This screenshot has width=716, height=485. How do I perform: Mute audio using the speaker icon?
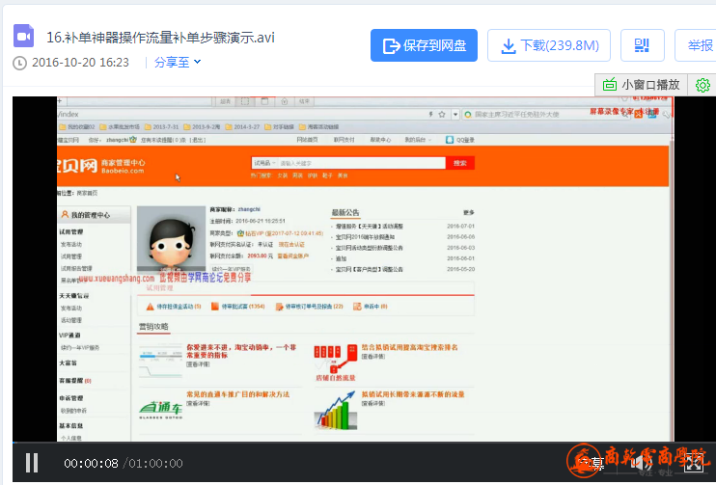(x=641, y=464)
